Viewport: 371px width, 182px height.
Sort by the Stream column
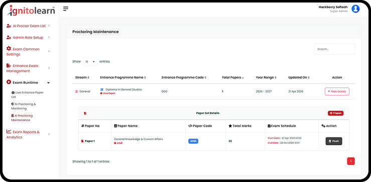[82, 77]
